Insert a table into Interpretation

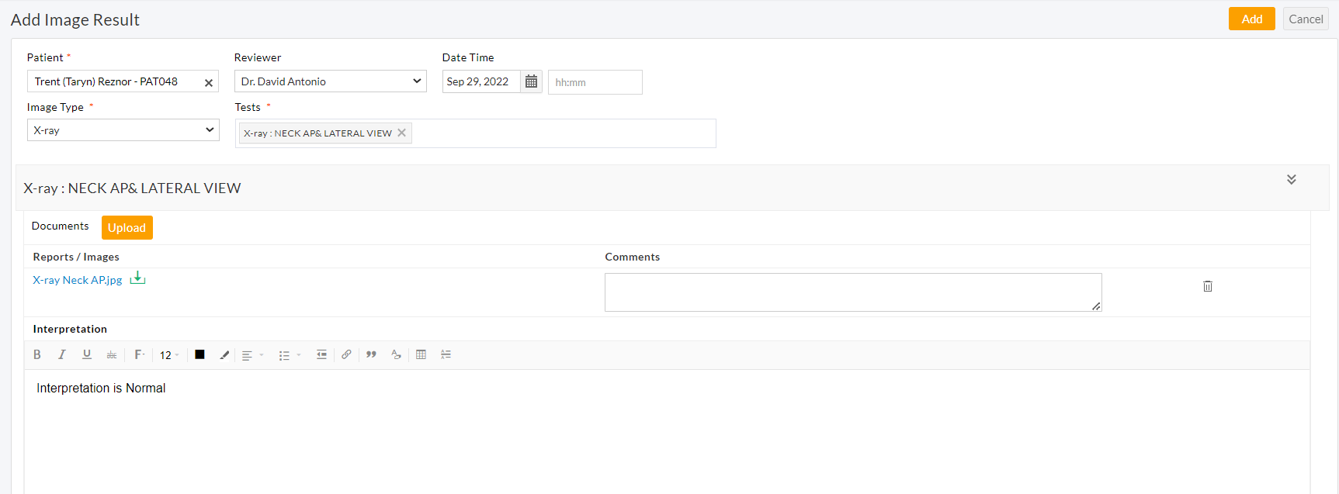tap(421, 354)
